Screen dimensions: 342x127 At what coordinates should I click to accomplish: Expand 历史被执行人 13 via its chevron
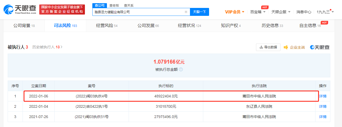point(62,47)
